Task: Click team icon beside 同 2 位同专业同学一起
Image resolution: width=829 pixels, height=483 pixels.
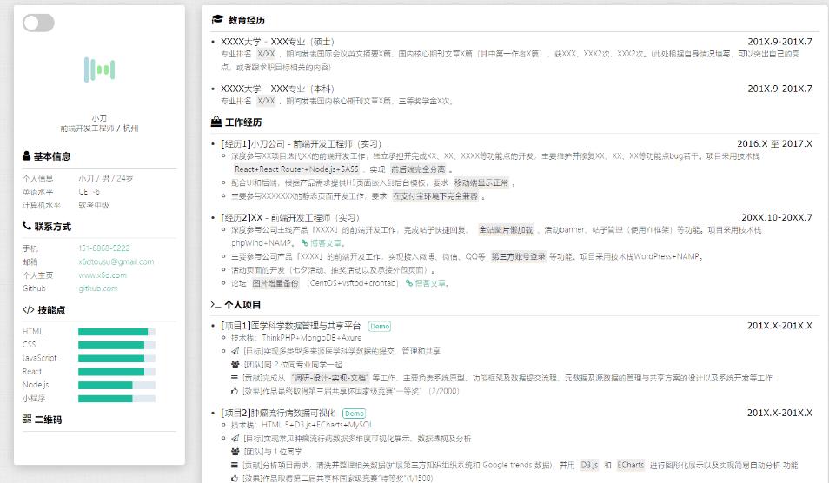Action: (235, 364)
